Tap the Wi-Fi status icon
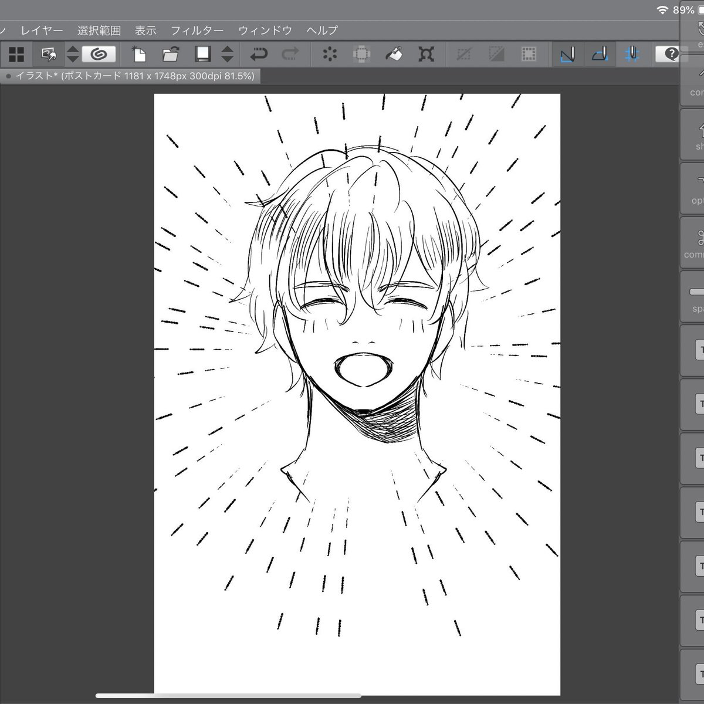Screen dimensions: 704x704 pos(662,10)
